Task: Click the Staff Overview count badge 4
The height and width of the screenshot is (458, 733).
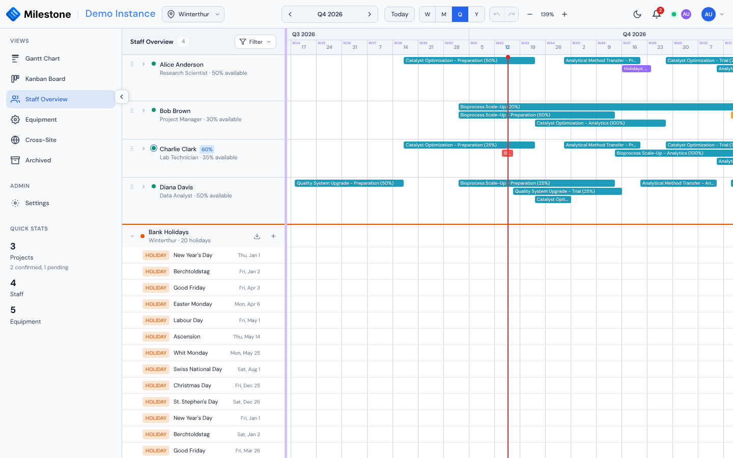Action: pos(183,42)
